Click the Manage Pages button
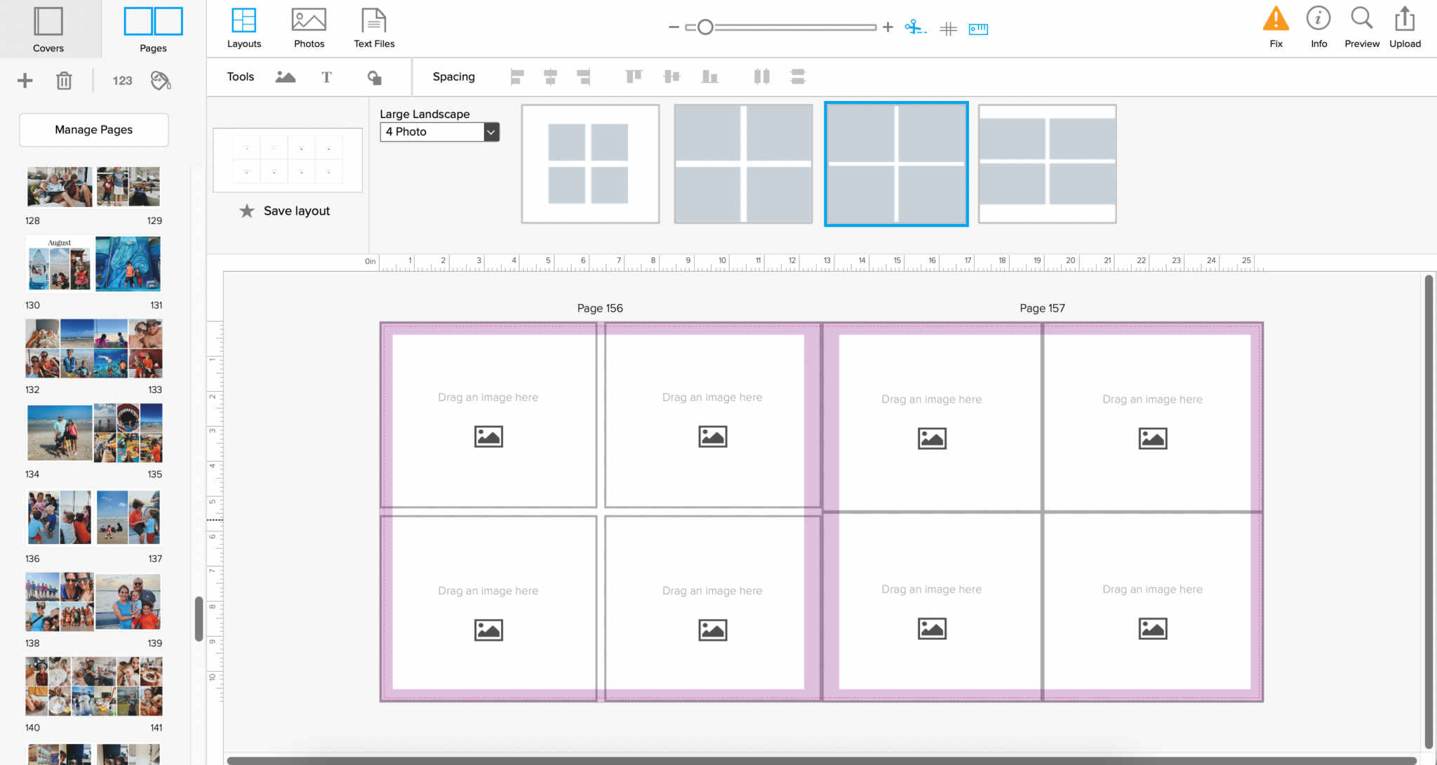 click(x=94, y=130)
